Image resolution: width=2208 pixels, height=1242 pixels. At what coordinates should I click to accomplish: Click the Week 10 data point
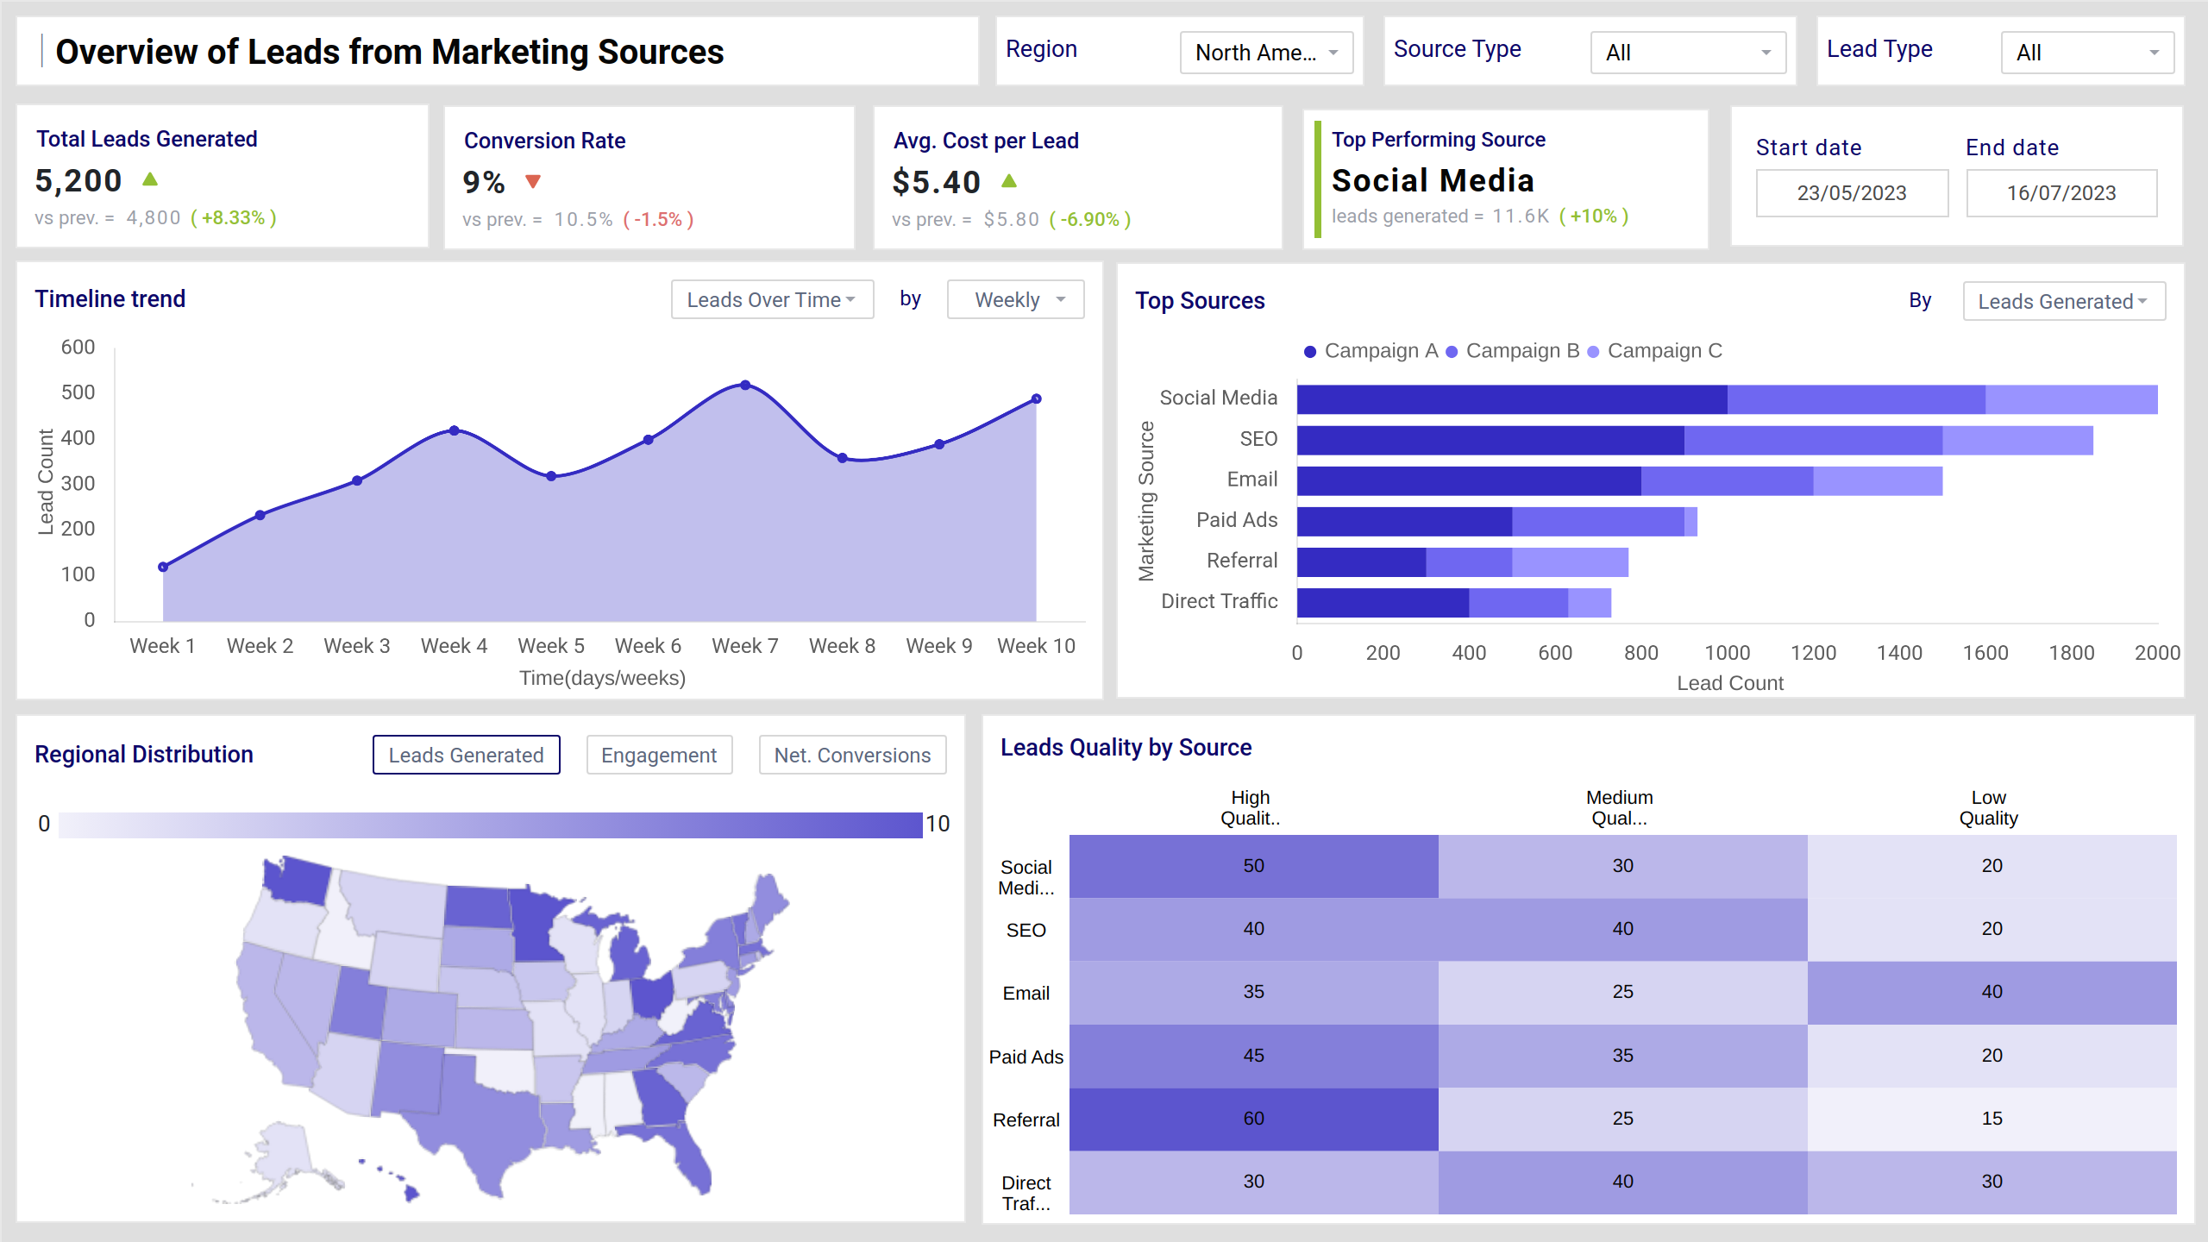(x=1037, y=398)
